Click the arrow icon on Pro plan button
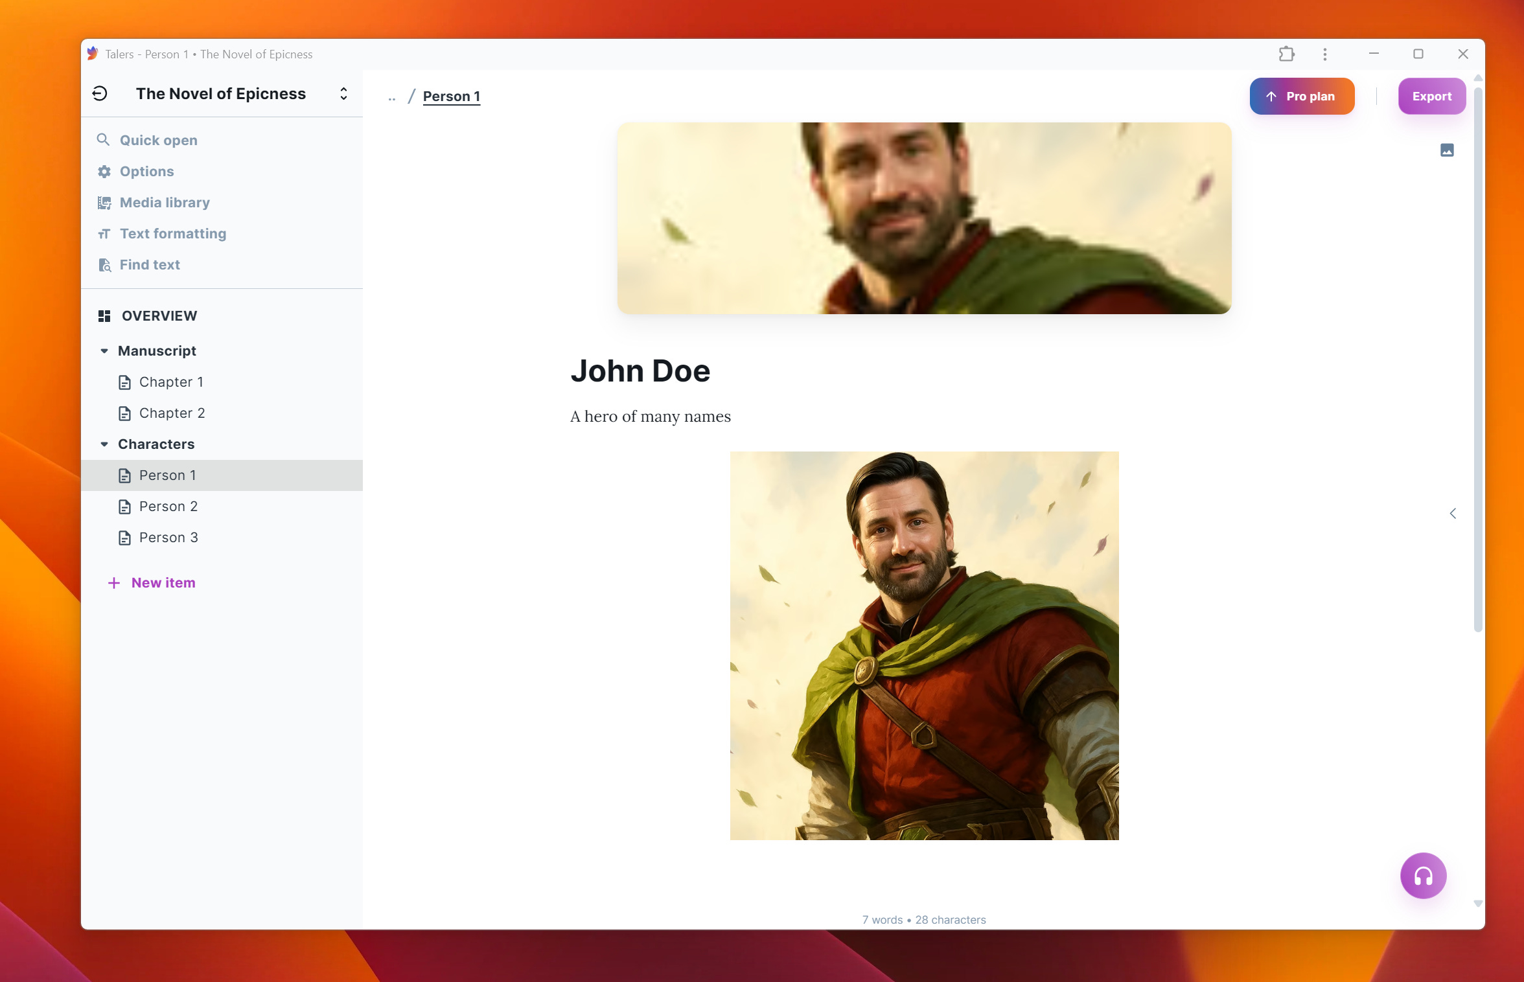Viewport: 1524px width, 982px height. (x=1271, y=96)
